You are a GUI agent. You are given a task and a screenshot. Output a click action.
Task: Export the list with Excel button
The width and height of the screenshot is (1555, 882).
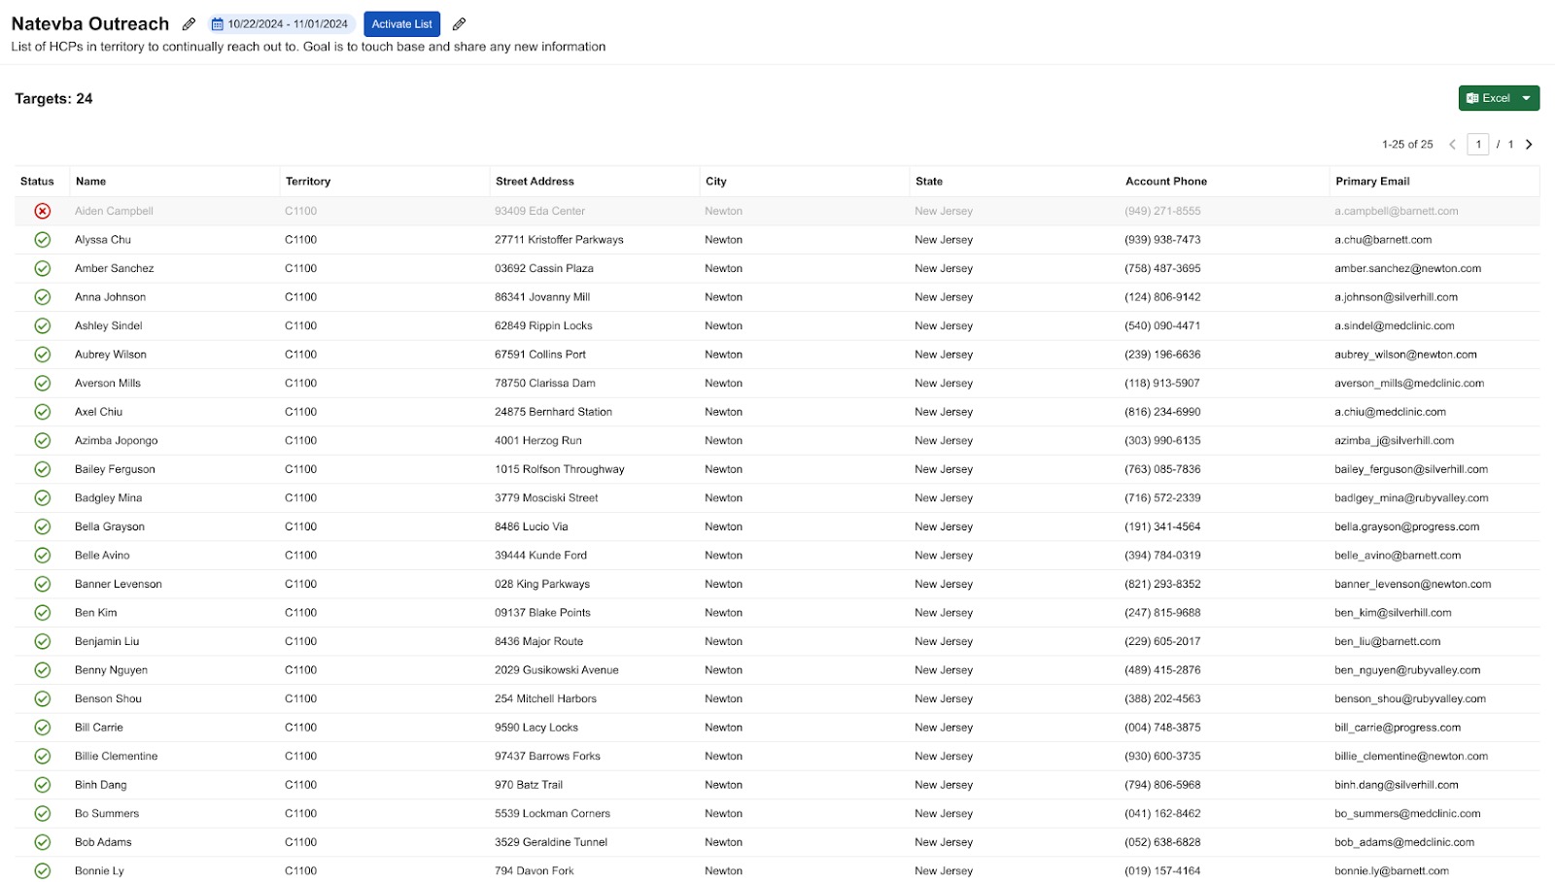coord(1488,98)
